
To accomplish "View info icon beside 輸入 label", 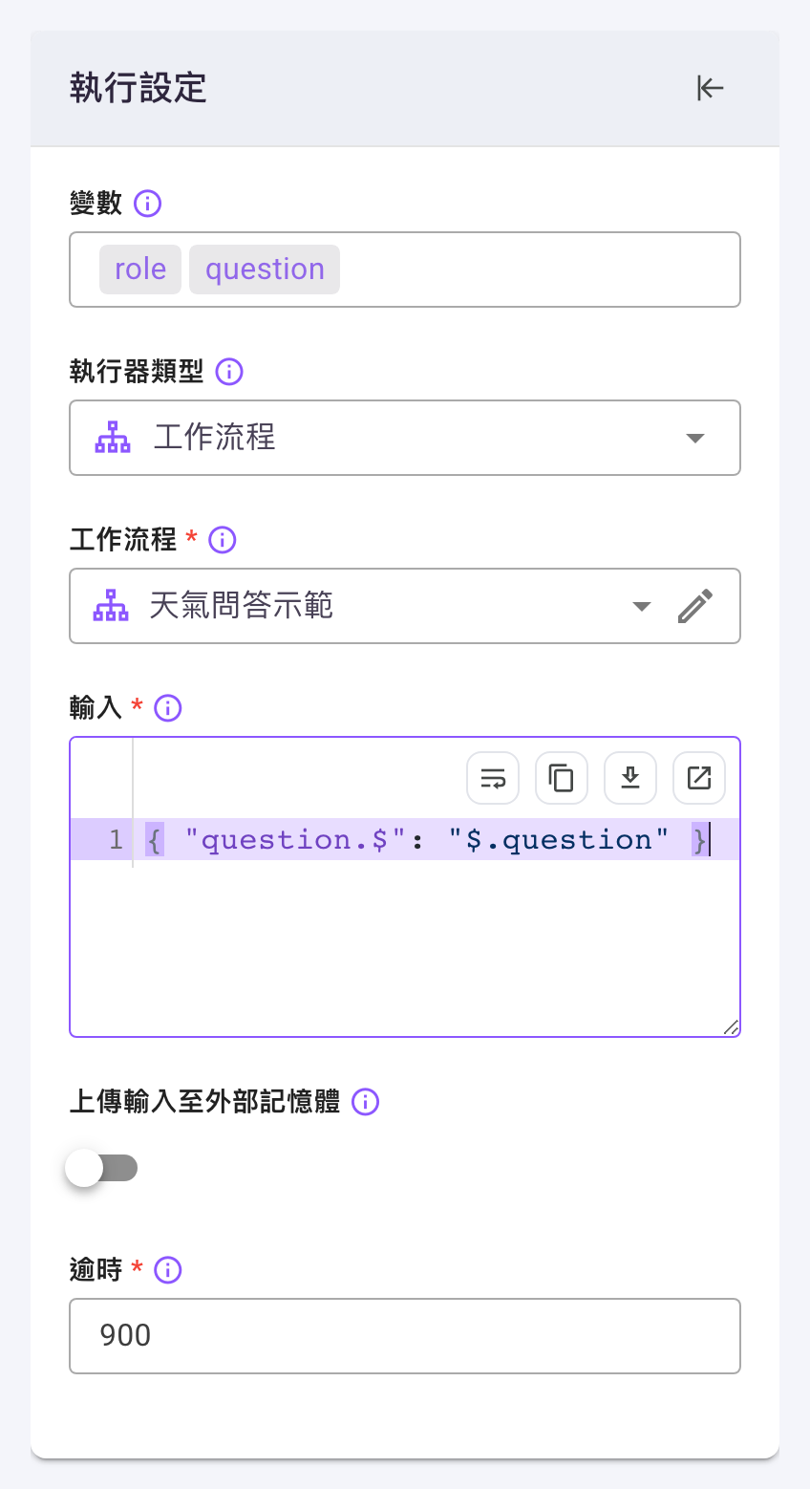I will click(x=167, y=708).
